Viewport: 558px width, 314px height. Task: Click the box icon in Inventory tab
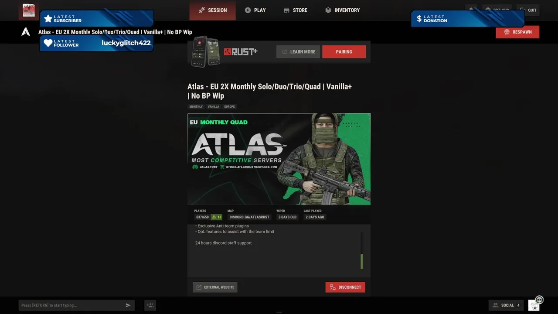(328, 10)
